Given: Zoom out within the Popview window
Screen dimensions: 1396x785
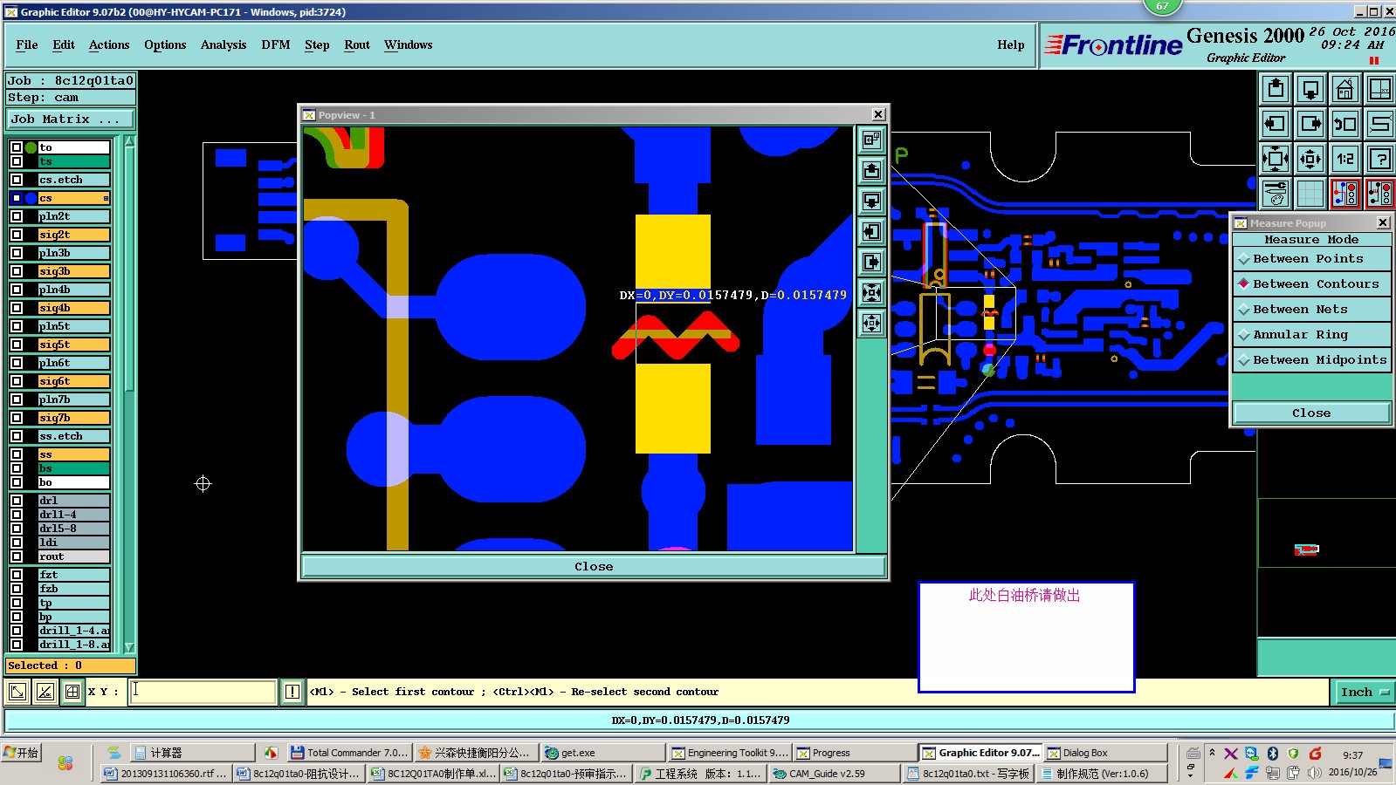Looking at the screenshot, I should click(x=871, y=323).
